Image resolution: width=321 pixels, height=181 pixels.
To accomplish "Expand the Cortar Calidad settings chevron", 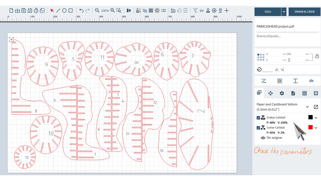I will [316, 128].
